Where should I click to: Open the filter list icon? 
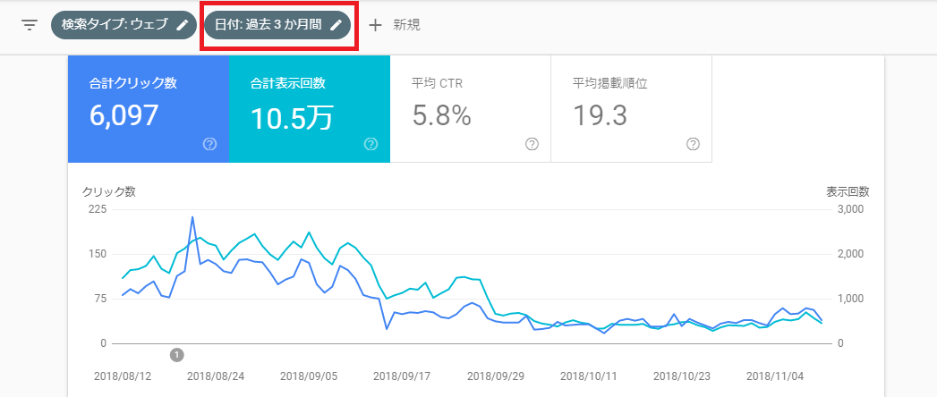(30, 25)
